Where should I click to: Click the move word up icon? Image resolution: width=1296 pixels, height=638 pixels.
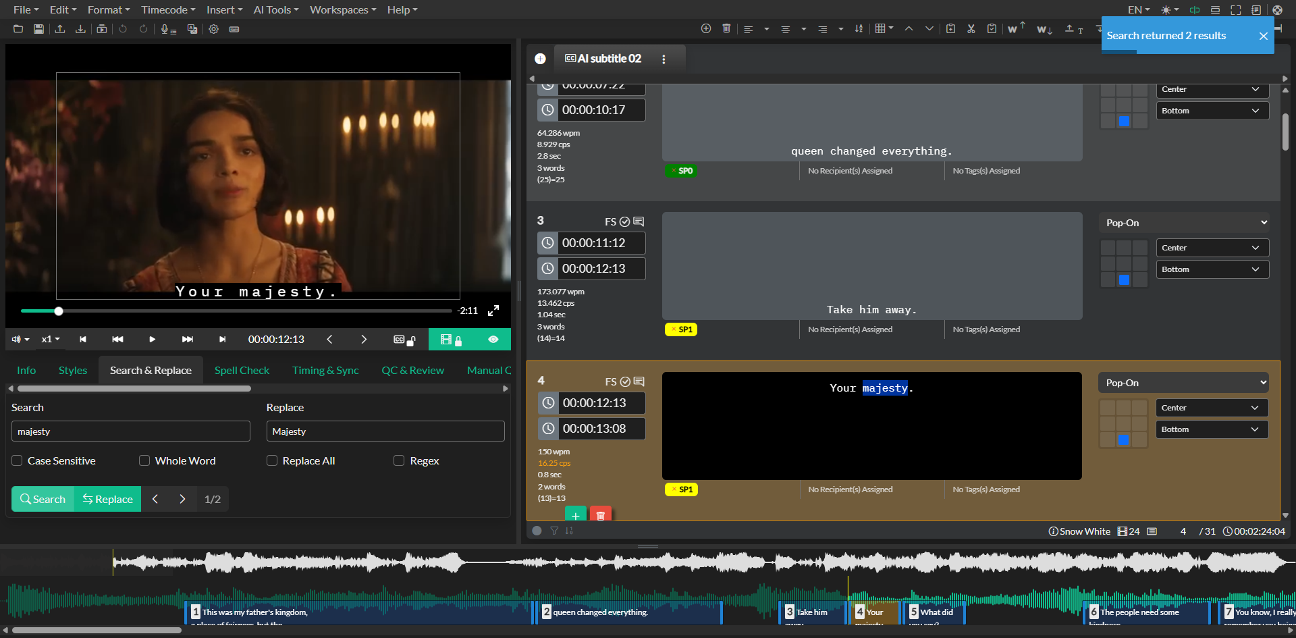click(x=1016, y=28)
